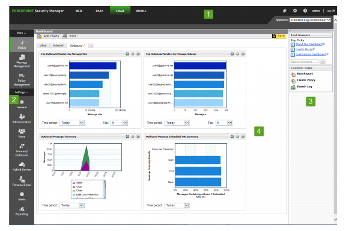Image resolution: width=346 pixels, height=231 pixels.
Task: Show info for Top Outbound Senders by Message Size
Action: pyautogui.click(x=138, y=54)
